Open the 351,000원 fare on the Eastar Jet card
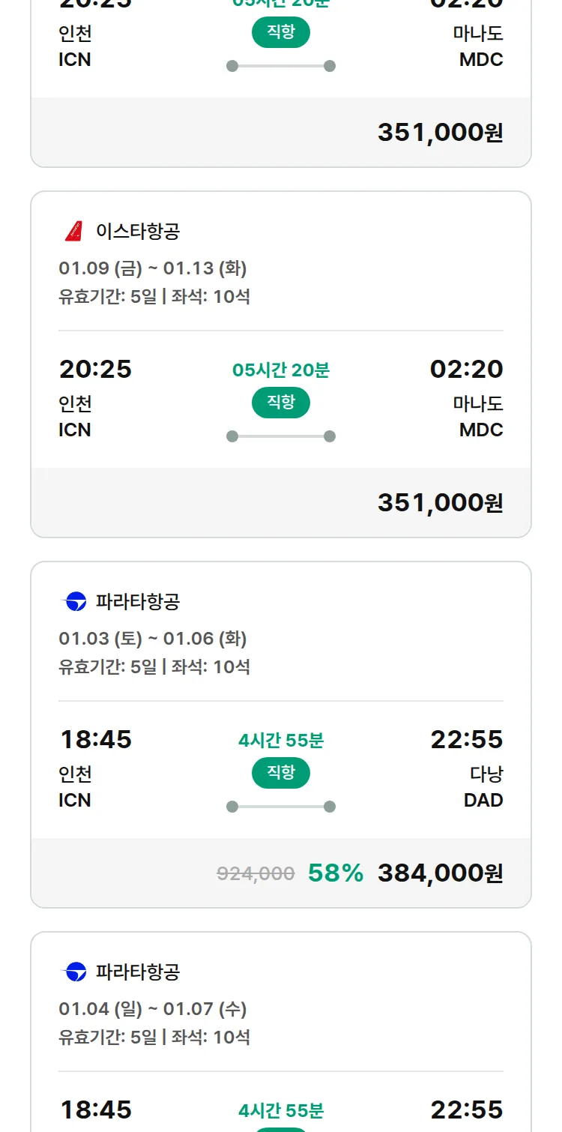 tap(440, 502)
